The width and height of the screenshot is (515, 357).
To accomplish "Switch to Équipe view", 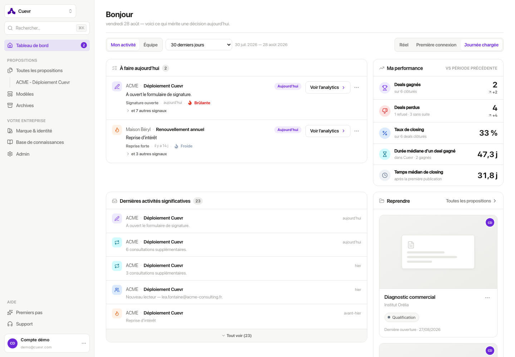I will [x=151, y=45].
